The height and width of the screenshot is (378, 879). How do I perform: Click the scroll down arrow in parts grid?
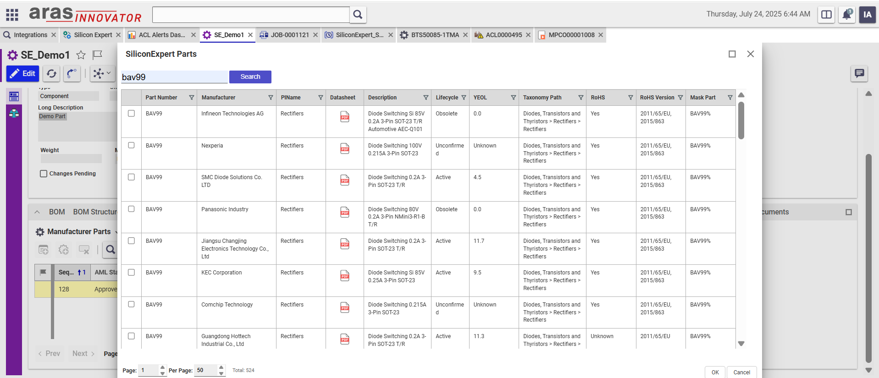pyautogui.click(x=741, y=344)
